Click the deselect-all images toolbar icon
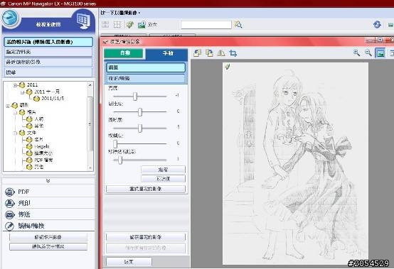The width and height of the screenshot is (394, 269). tap(117, 25)
